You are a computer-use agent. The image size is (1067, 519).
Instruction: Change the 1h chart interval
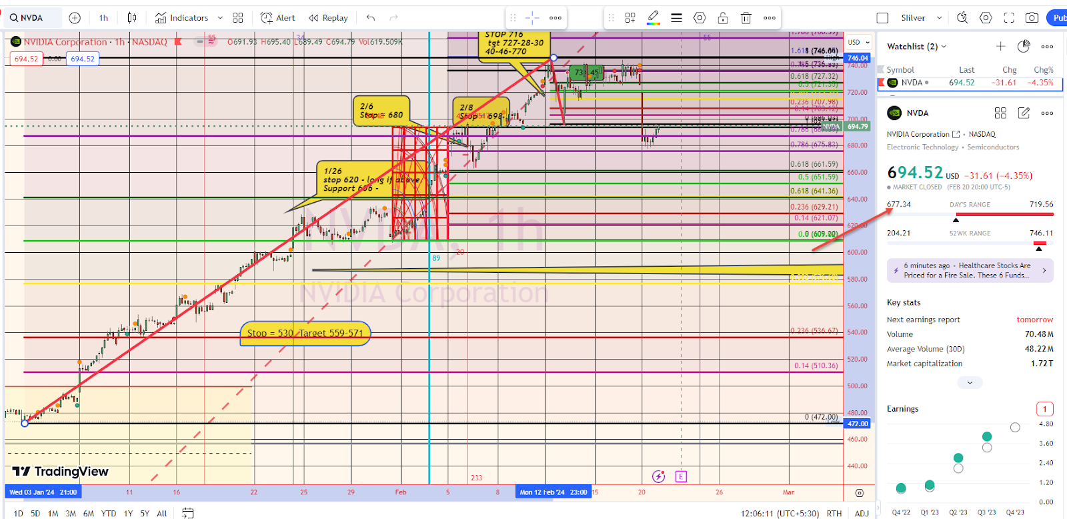pyautogui.click(x=103, y=18)
